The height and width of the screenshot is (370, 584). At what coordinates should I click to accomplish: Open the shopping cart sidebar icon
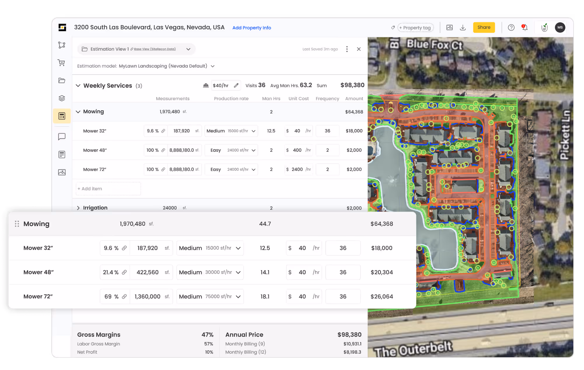62,62
